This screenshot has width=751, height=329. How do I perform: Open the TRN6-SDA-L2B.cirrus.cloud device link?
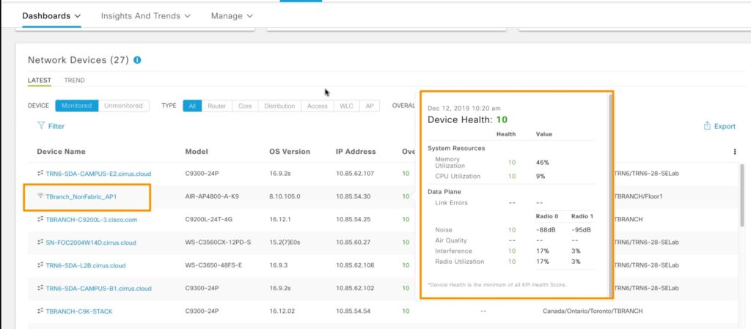tap(87, 265)
